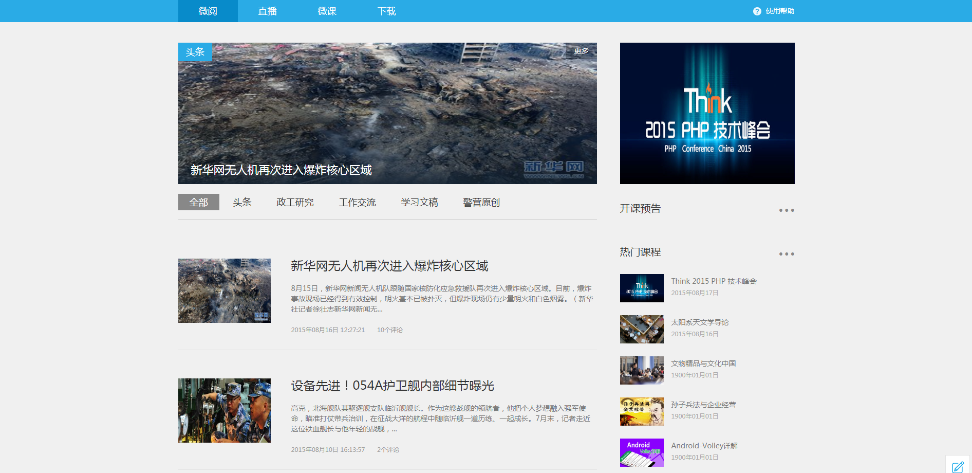Image resolution: width=972 pixels, height=473 pixels.
Task: Click the date 2015年08月17日 under Think course
Action: 695,293
